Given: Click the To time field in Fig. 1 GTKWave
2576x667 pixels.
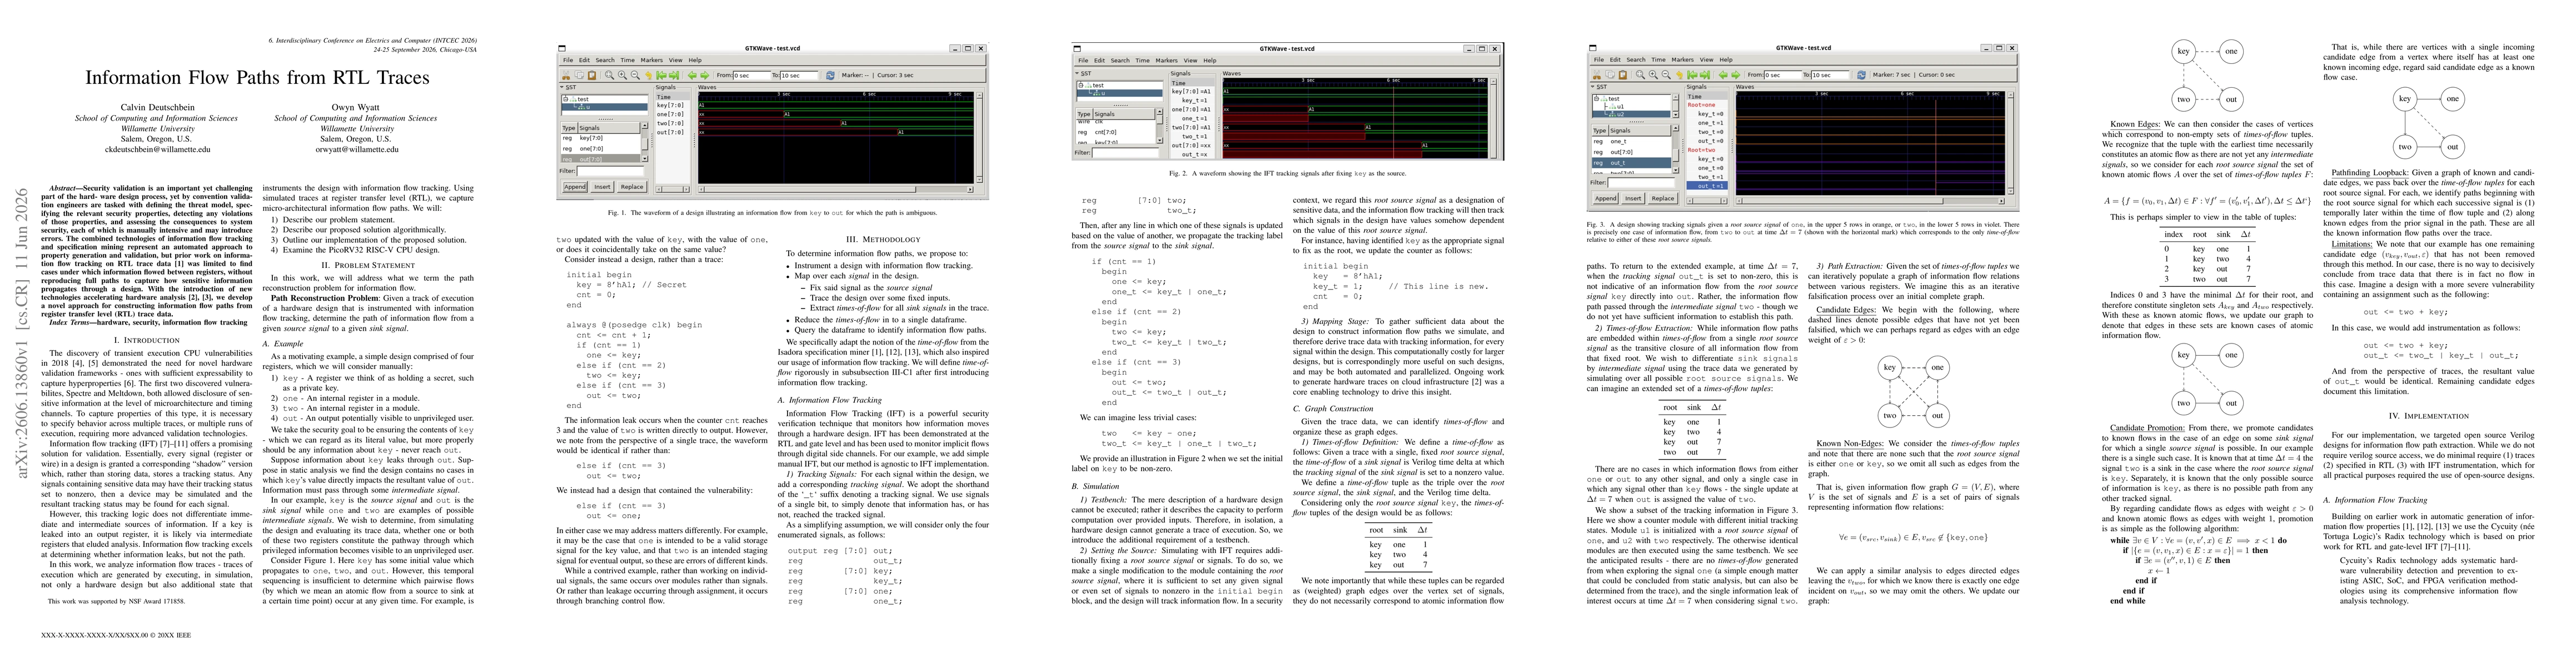Looking at the screenshot, I should (799, 76).
